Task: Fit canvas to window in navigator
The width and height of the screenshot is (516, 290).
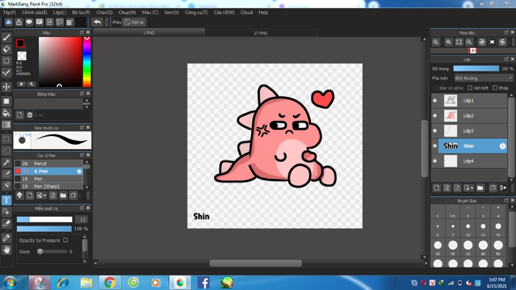Action: (459, 42)
